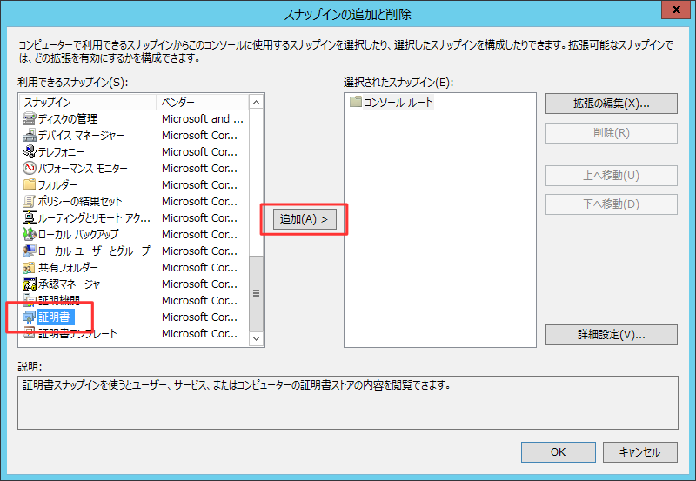The width and height of the screenshot is (696, 481).
Task: Select デバイス マネージャー in the list
Action: click(81, 136)
